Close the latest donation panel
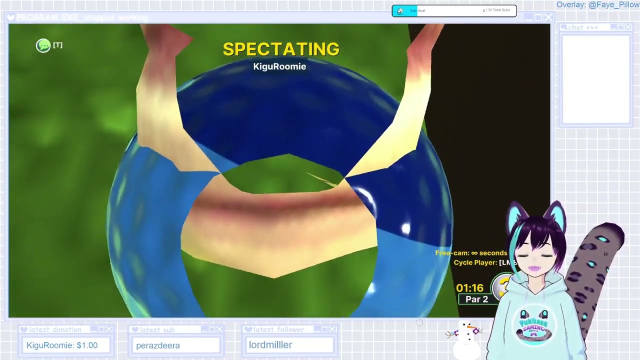This screenshot has height=360, width=640. pos(109,329)
